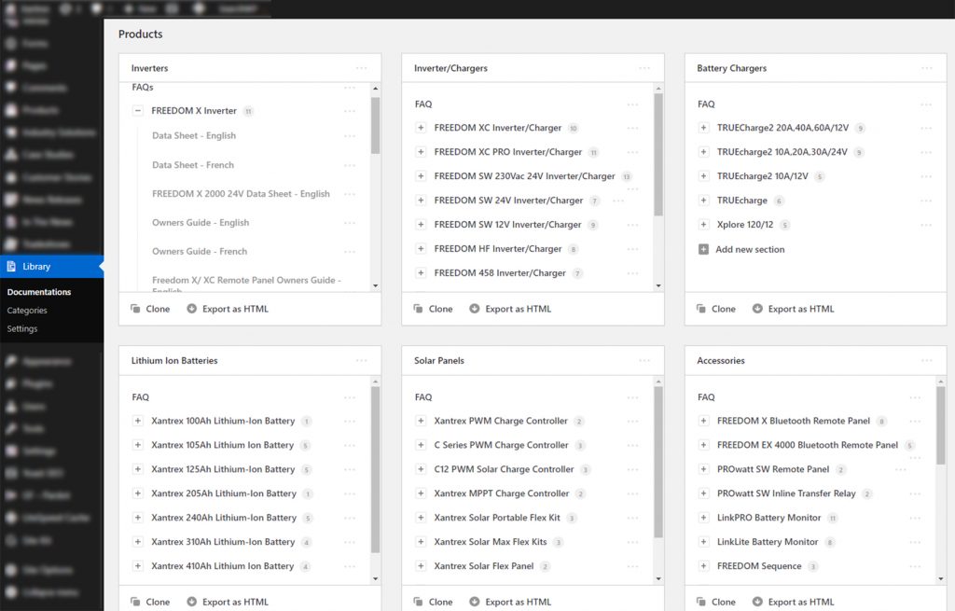Screen dimensions: 955x611
Task: Clone the Accessories documentation
Action: pyautogui.click(x=716, y=602)
